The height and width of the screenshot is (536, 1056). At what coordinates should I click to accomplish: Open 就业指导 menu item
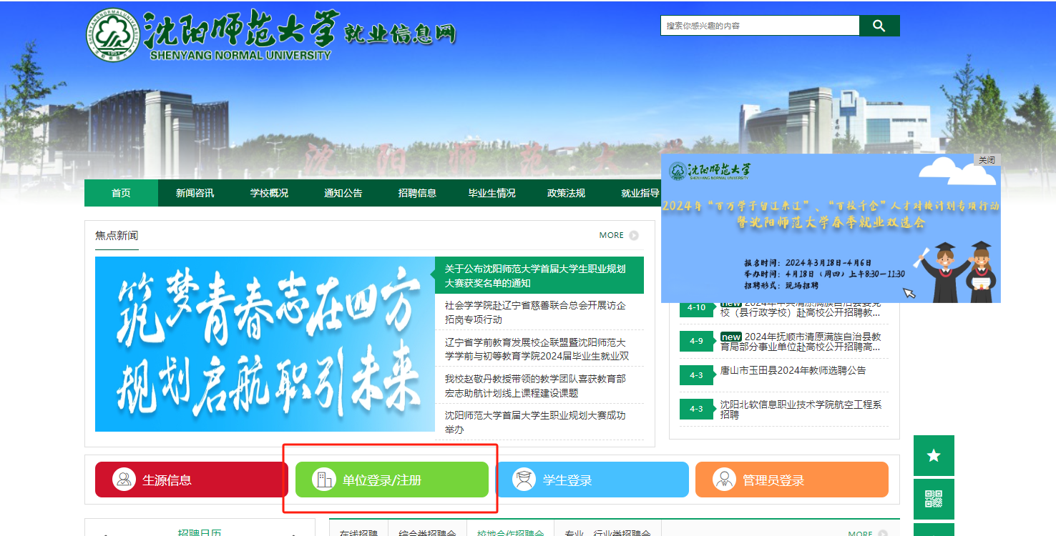640,193
